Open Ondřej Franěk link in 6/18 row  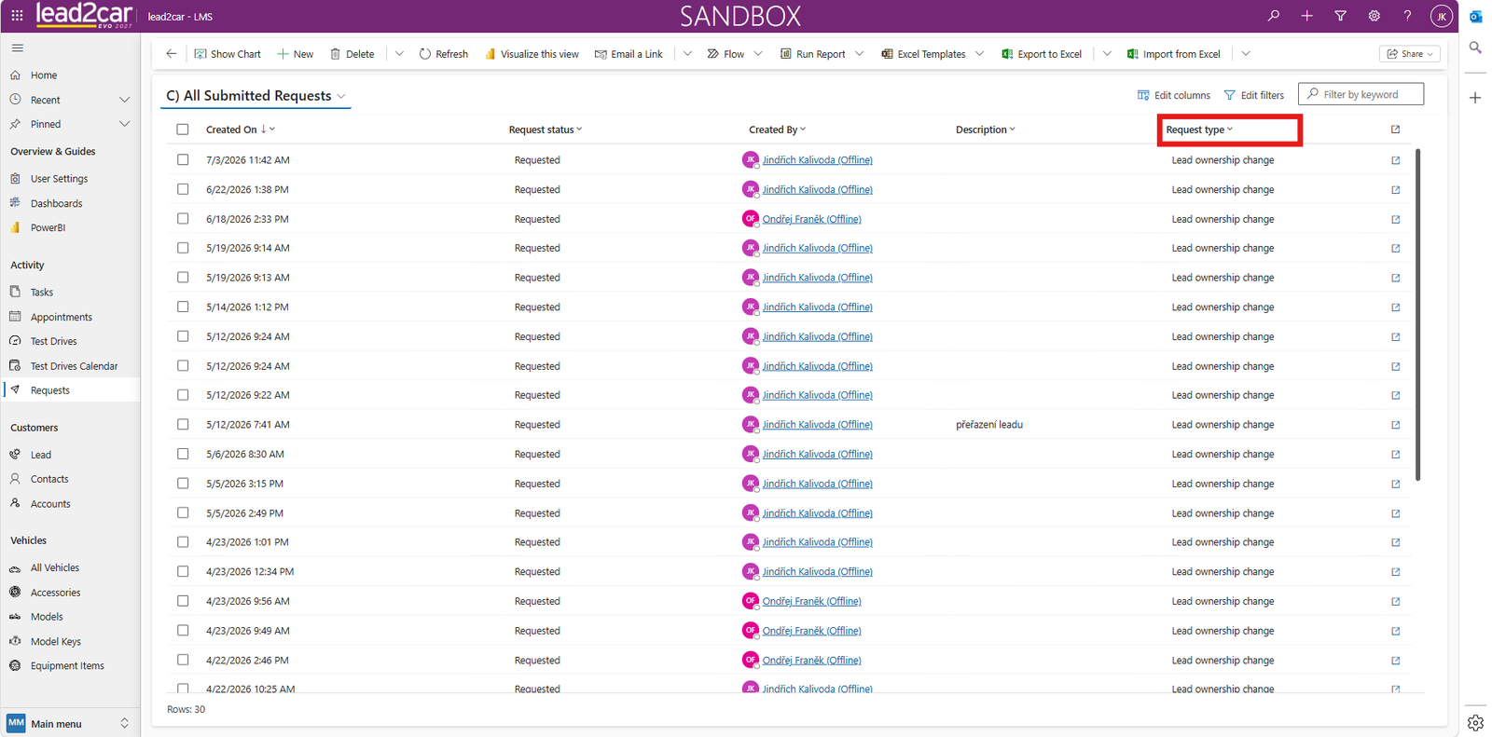811,219
